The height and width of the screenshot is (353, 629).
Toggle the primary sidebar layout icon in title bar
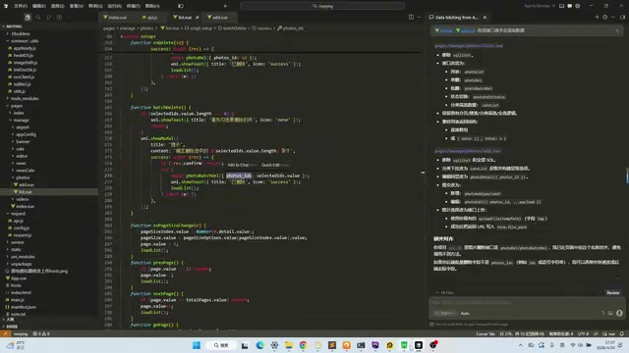pos(181,6)
